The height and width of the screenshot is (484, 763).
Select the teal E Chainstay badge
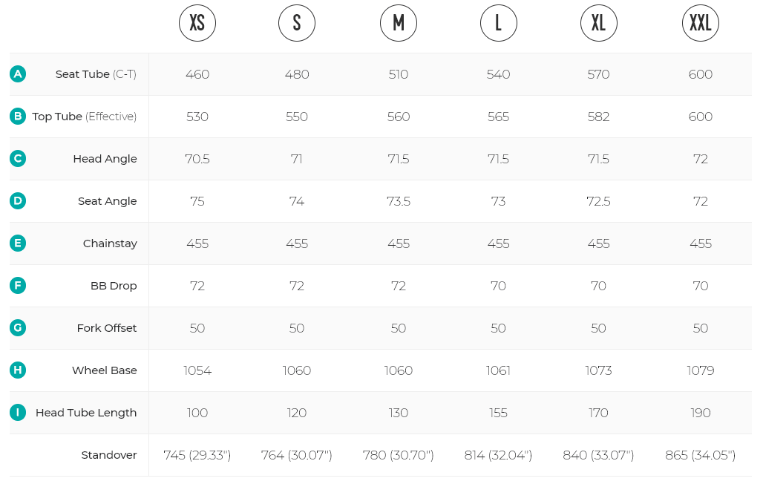click(18, 243)
